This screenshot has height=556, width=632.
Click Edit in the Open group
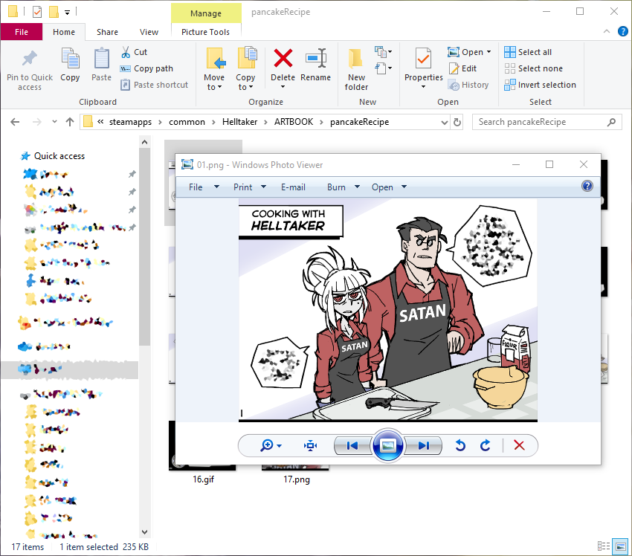point(462,68)
